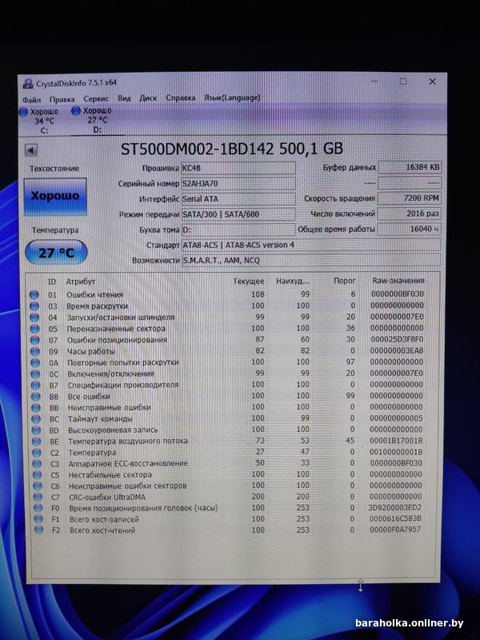The image size is (480, 640).
Task: Click the status dot for Аппаратное ECC-восстановление
Action: click(37, 464)
